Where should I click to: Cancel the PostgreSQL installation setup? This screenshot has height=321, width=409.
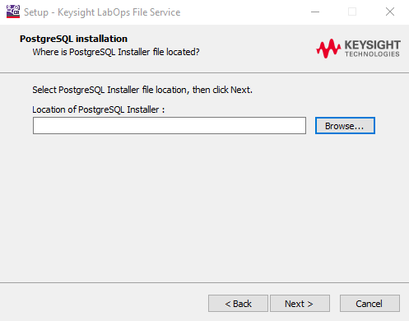tap(369, 304)
